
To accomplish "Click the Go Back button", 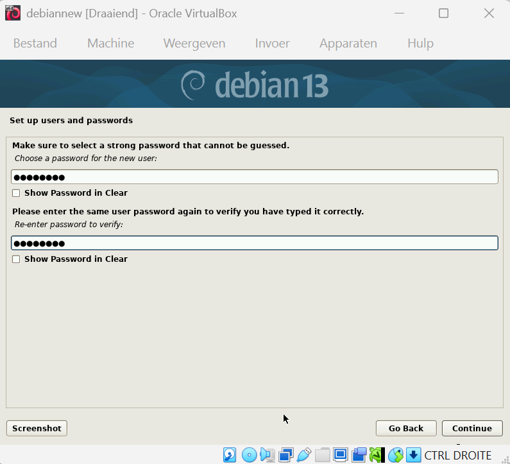I will click(x=406, y=428).
